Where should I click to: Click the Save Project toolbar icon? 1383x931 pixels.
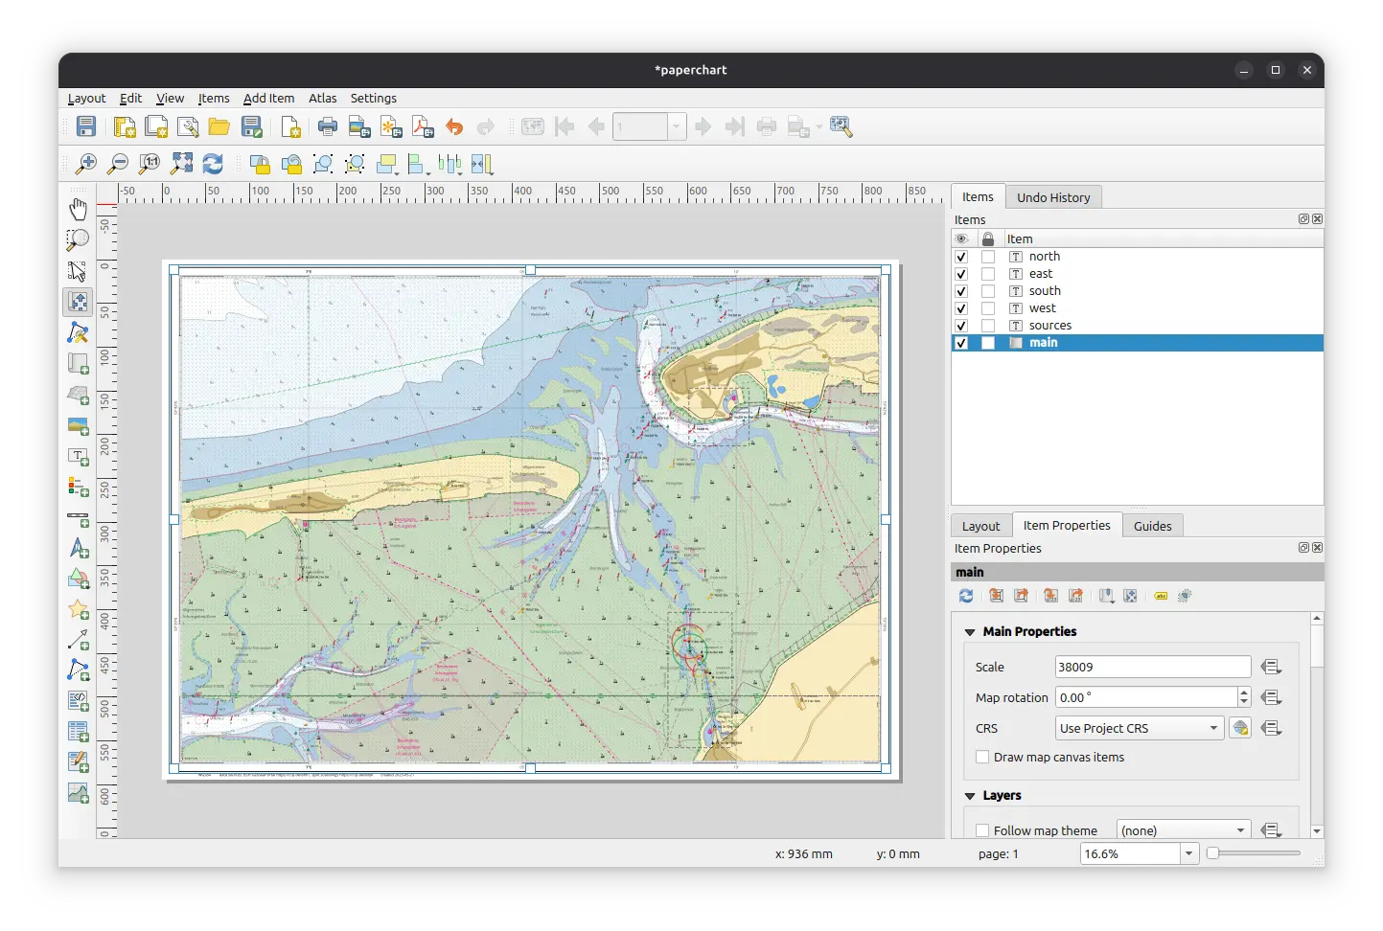(86, 126)
